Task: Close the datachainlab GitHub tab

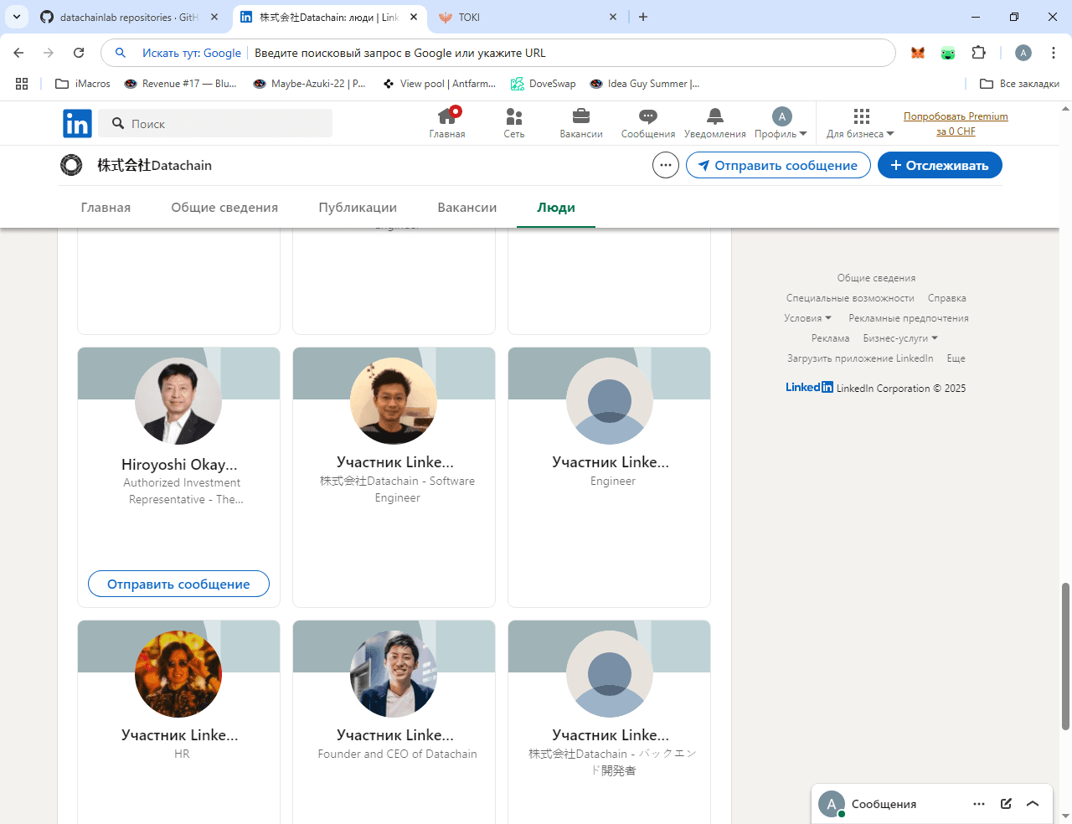Action: 214,17
